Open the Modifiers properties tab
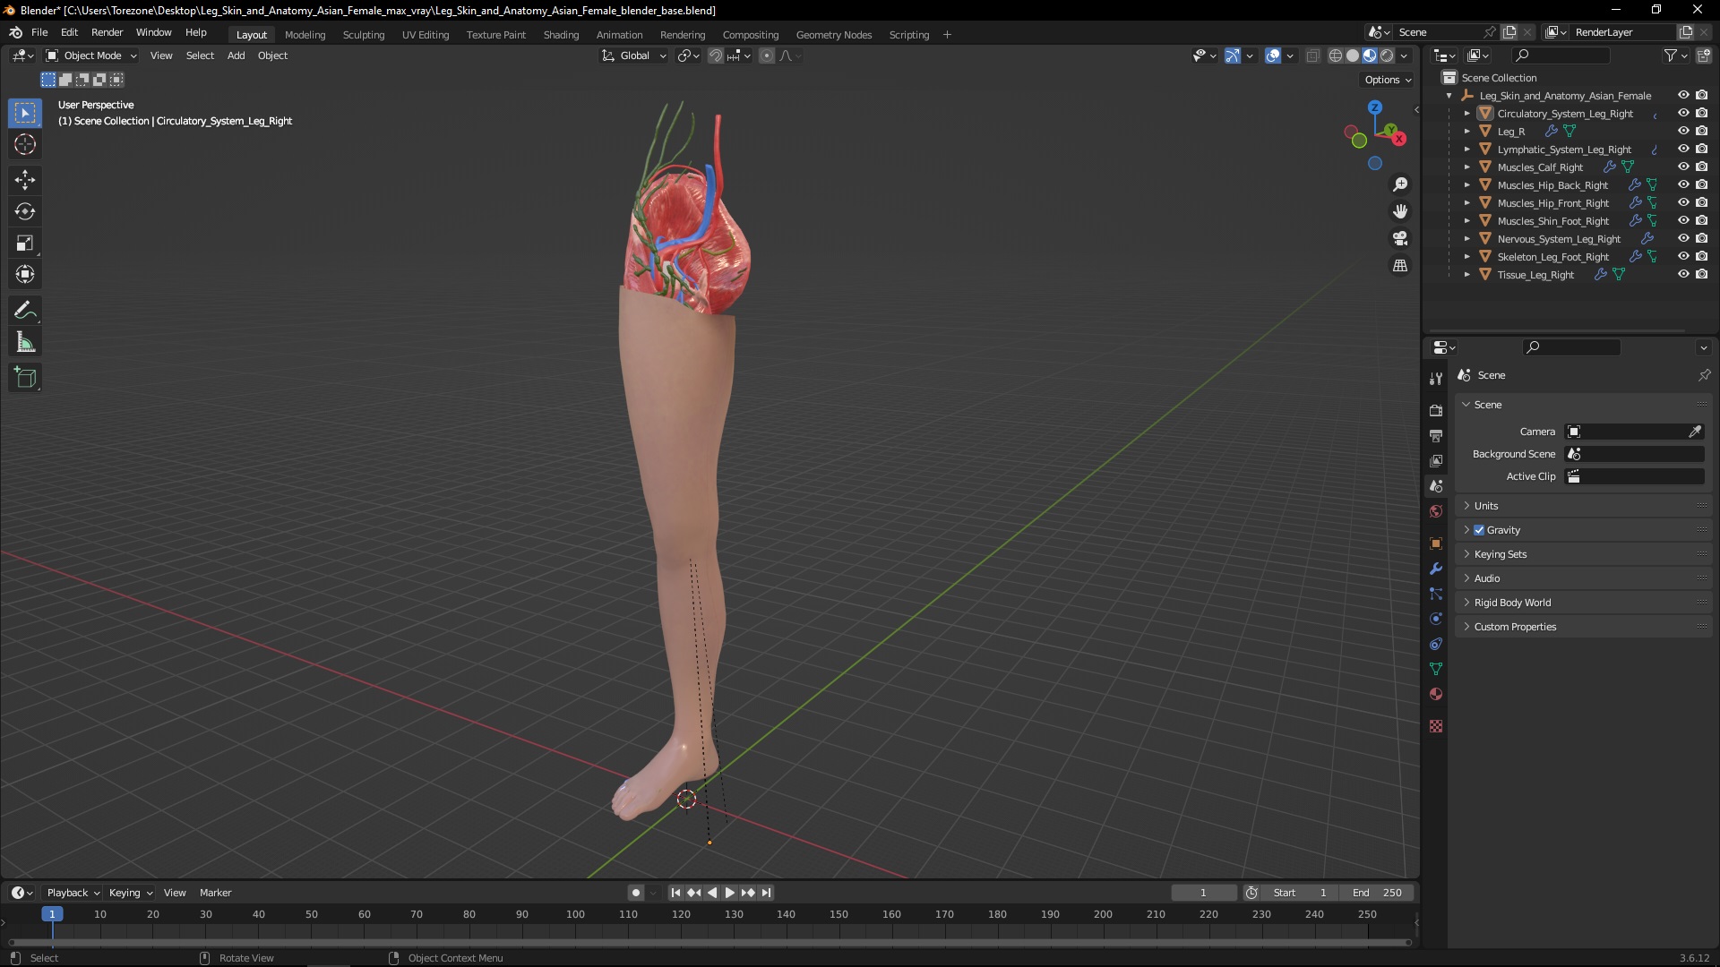Viewport: 1720px width, 967px height. [x=1436, y=569]
